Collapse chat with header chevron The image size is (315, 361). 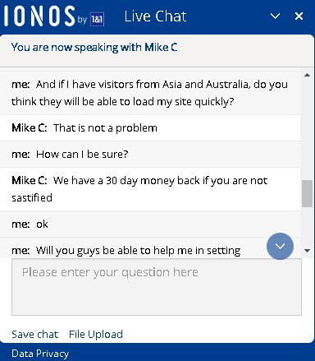[275, 16]
